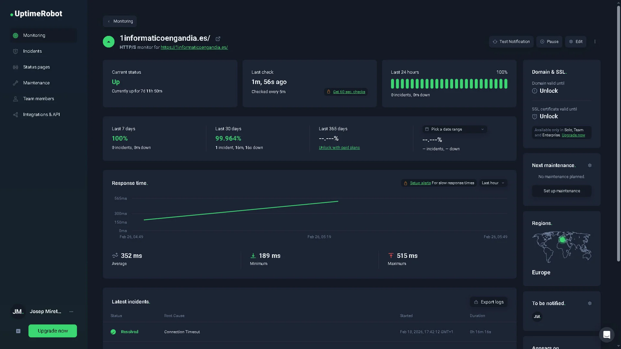The width and height of the screenshot is (621, 349).
Task: Click the Josep Miret account name
Action: pyautogui.click(x=46, y=312)
